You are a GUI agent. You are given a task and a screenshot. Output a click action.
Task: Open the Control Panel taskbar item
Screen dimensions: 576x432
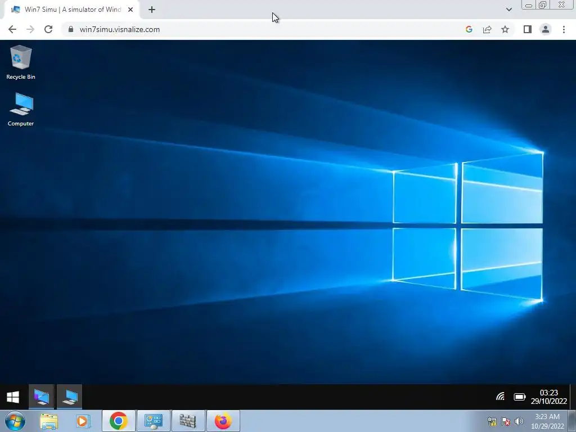click(x=153, y=421)
